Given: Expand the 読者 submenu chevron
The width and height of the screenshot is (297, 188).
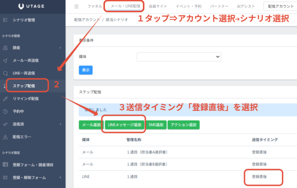Looking at the screenshot, I should (x=60, y=48).
